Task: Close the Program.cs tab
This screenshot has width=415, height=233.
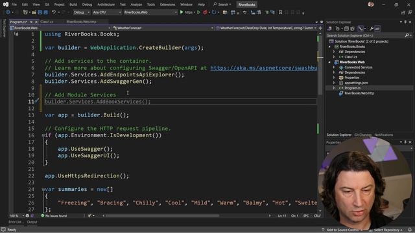Action: click(36, 22)
